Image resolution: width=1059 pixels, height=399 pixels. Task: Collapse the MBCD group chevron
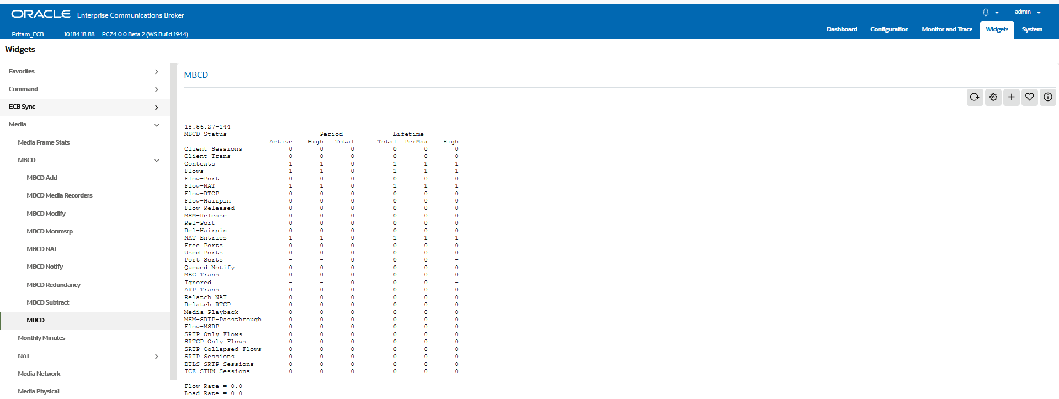[157, 161]
